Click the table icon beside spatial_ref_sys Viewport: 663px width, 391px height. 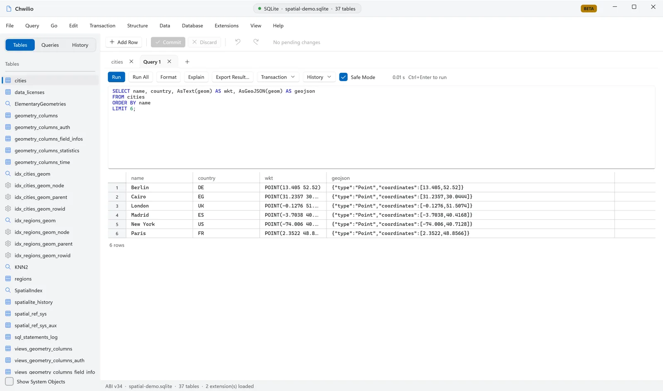coord(8,314)
